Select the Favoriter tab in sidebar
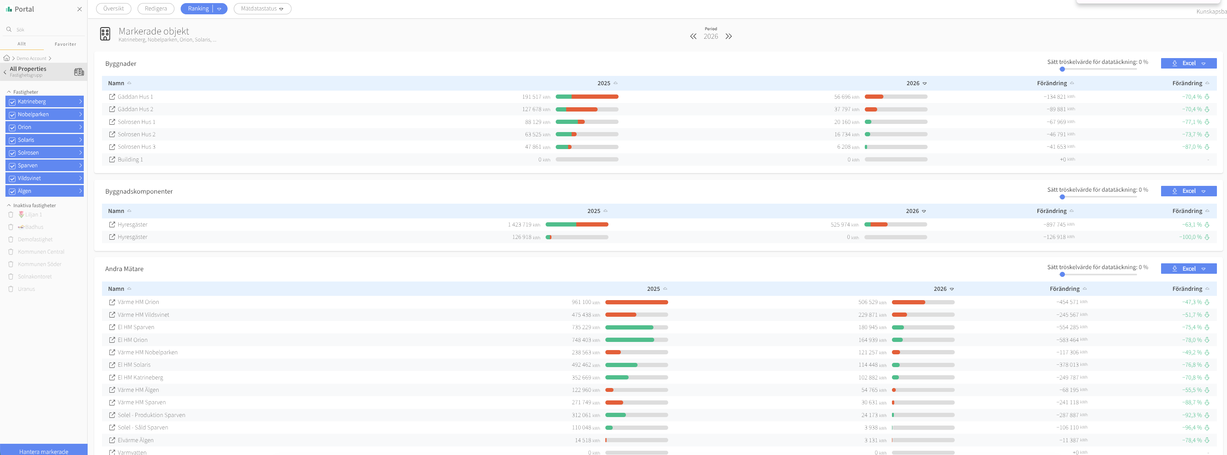The image size is (1227, 455). (65, 44)
